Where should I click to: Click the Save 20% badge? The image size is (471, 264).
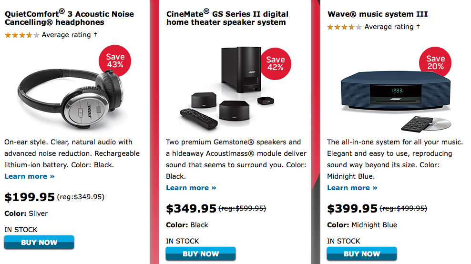(435, 62)
